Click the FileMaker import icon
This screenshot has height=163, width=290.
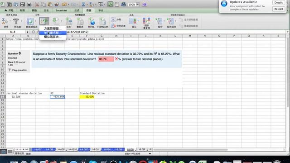tap(102, 21)
